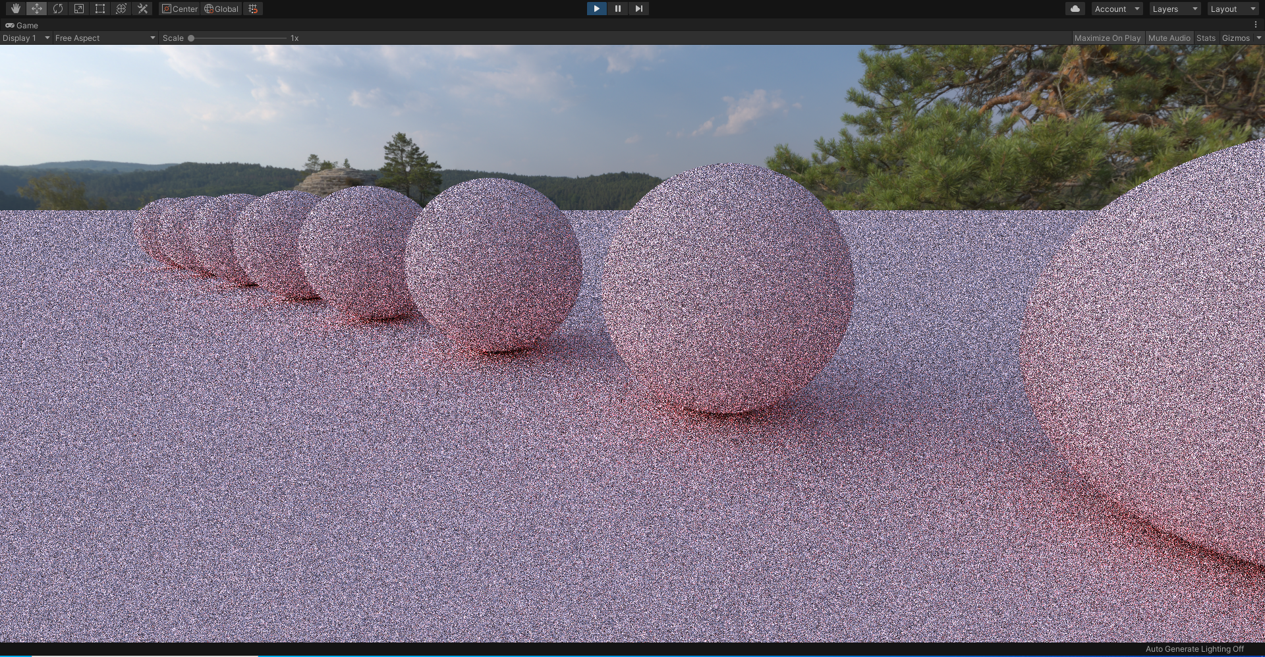Stop play mode with the Play button
Image resolution: width=1265 pixels, height=657 pixels.
pos(596,9)
